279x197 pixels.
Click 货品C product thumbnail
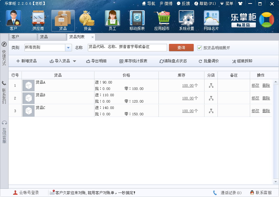pos(29,111)
